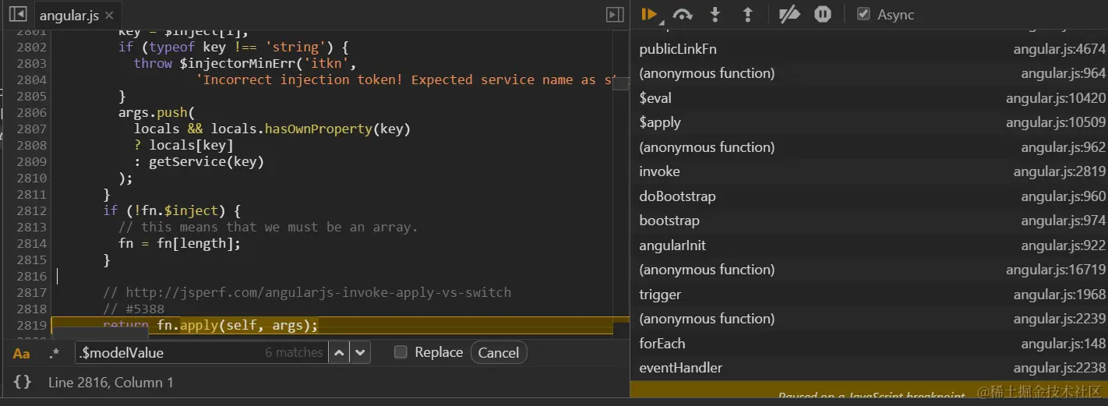Click line number 2817 in gutter
The image size is (1108, 406).
(31, 292)
